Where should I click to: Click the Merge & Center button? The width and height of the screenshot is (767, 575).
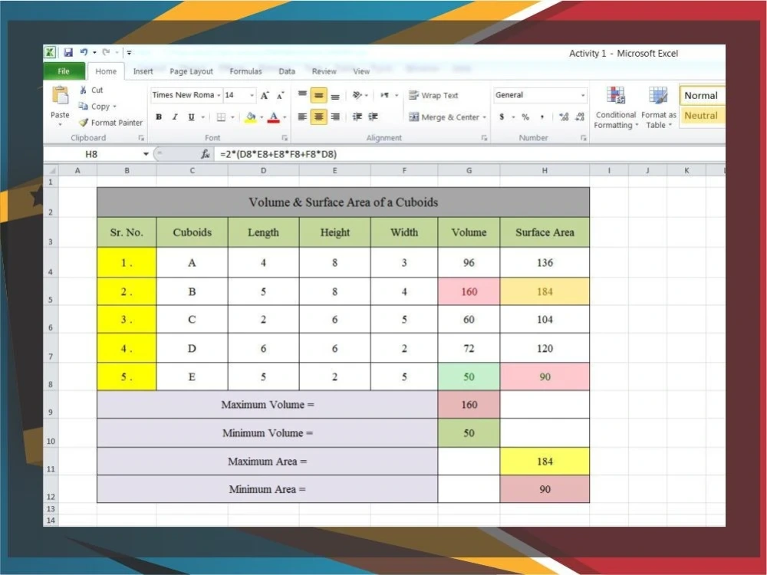[x=444, y=117]
